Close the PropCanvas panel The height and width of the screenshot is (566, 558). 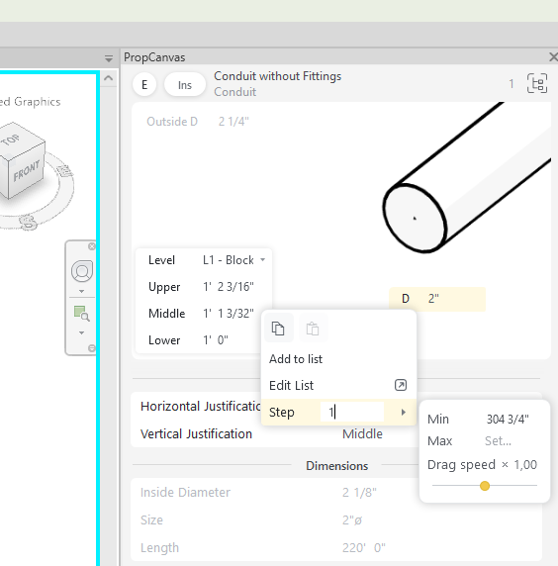(553, 57)
